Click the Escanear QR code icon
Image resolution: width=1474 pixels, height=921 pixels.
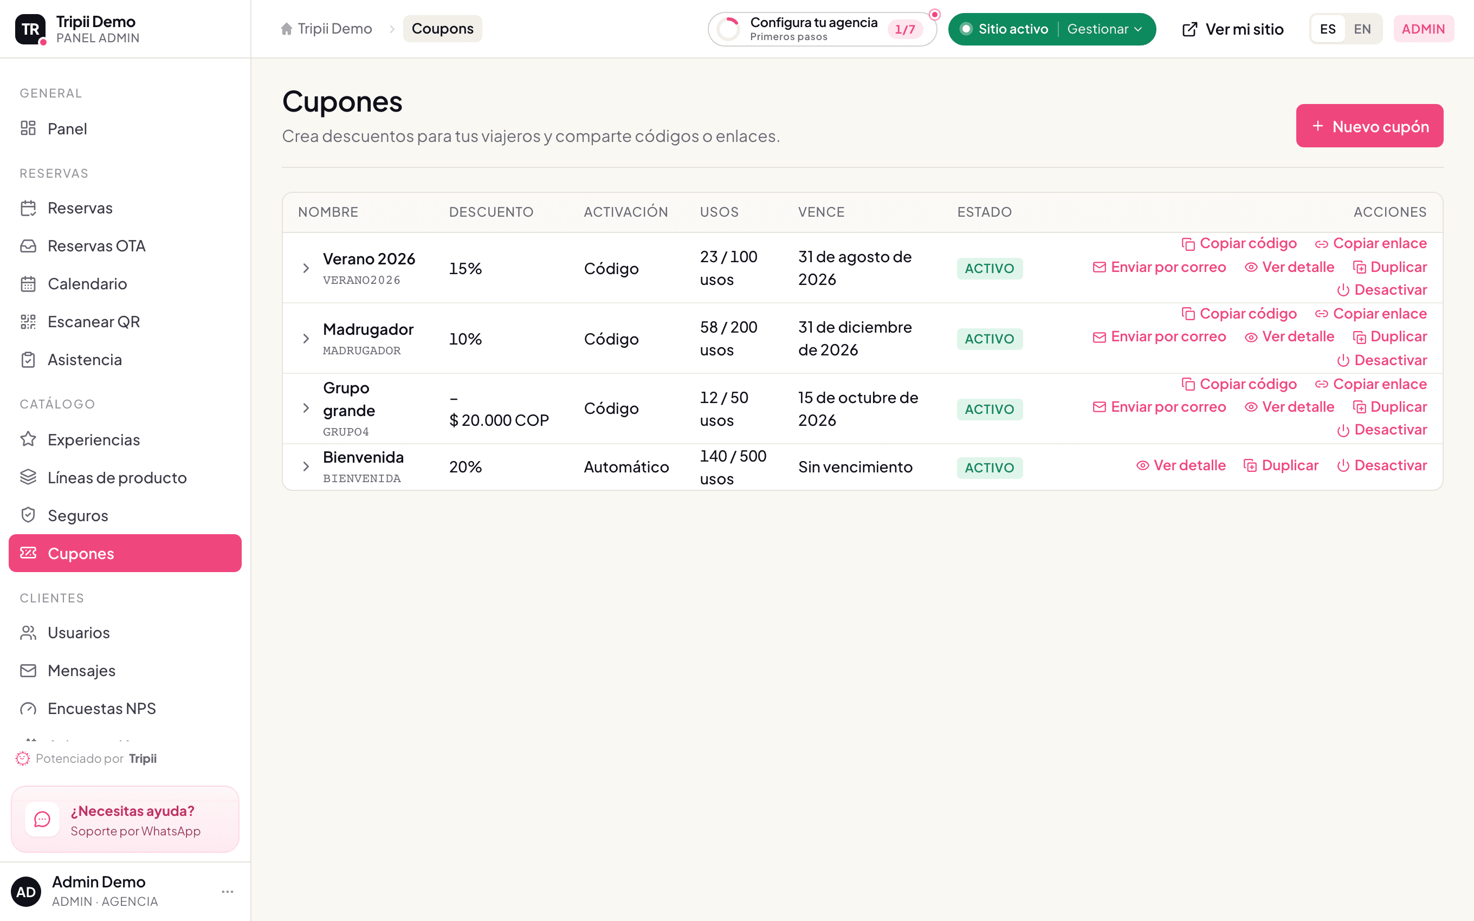click(x=28, y=322)
